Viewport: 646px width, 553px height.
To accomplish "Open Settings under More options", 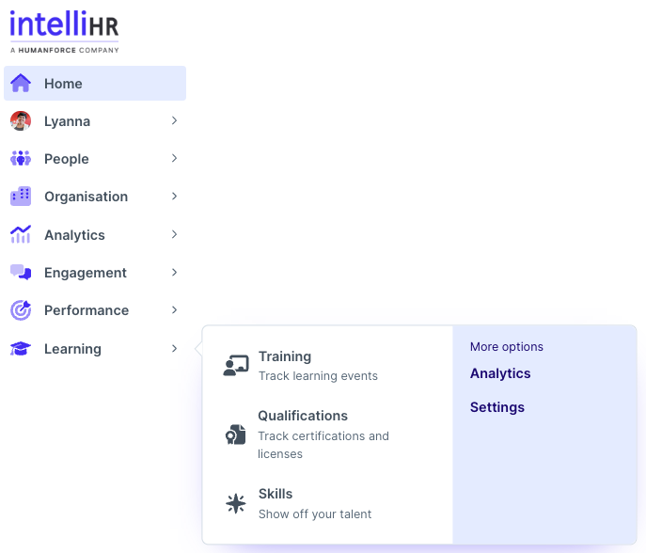I will [497, 407].
